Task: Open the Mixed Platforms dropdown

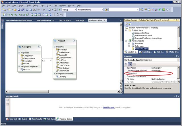Action: 102,10
